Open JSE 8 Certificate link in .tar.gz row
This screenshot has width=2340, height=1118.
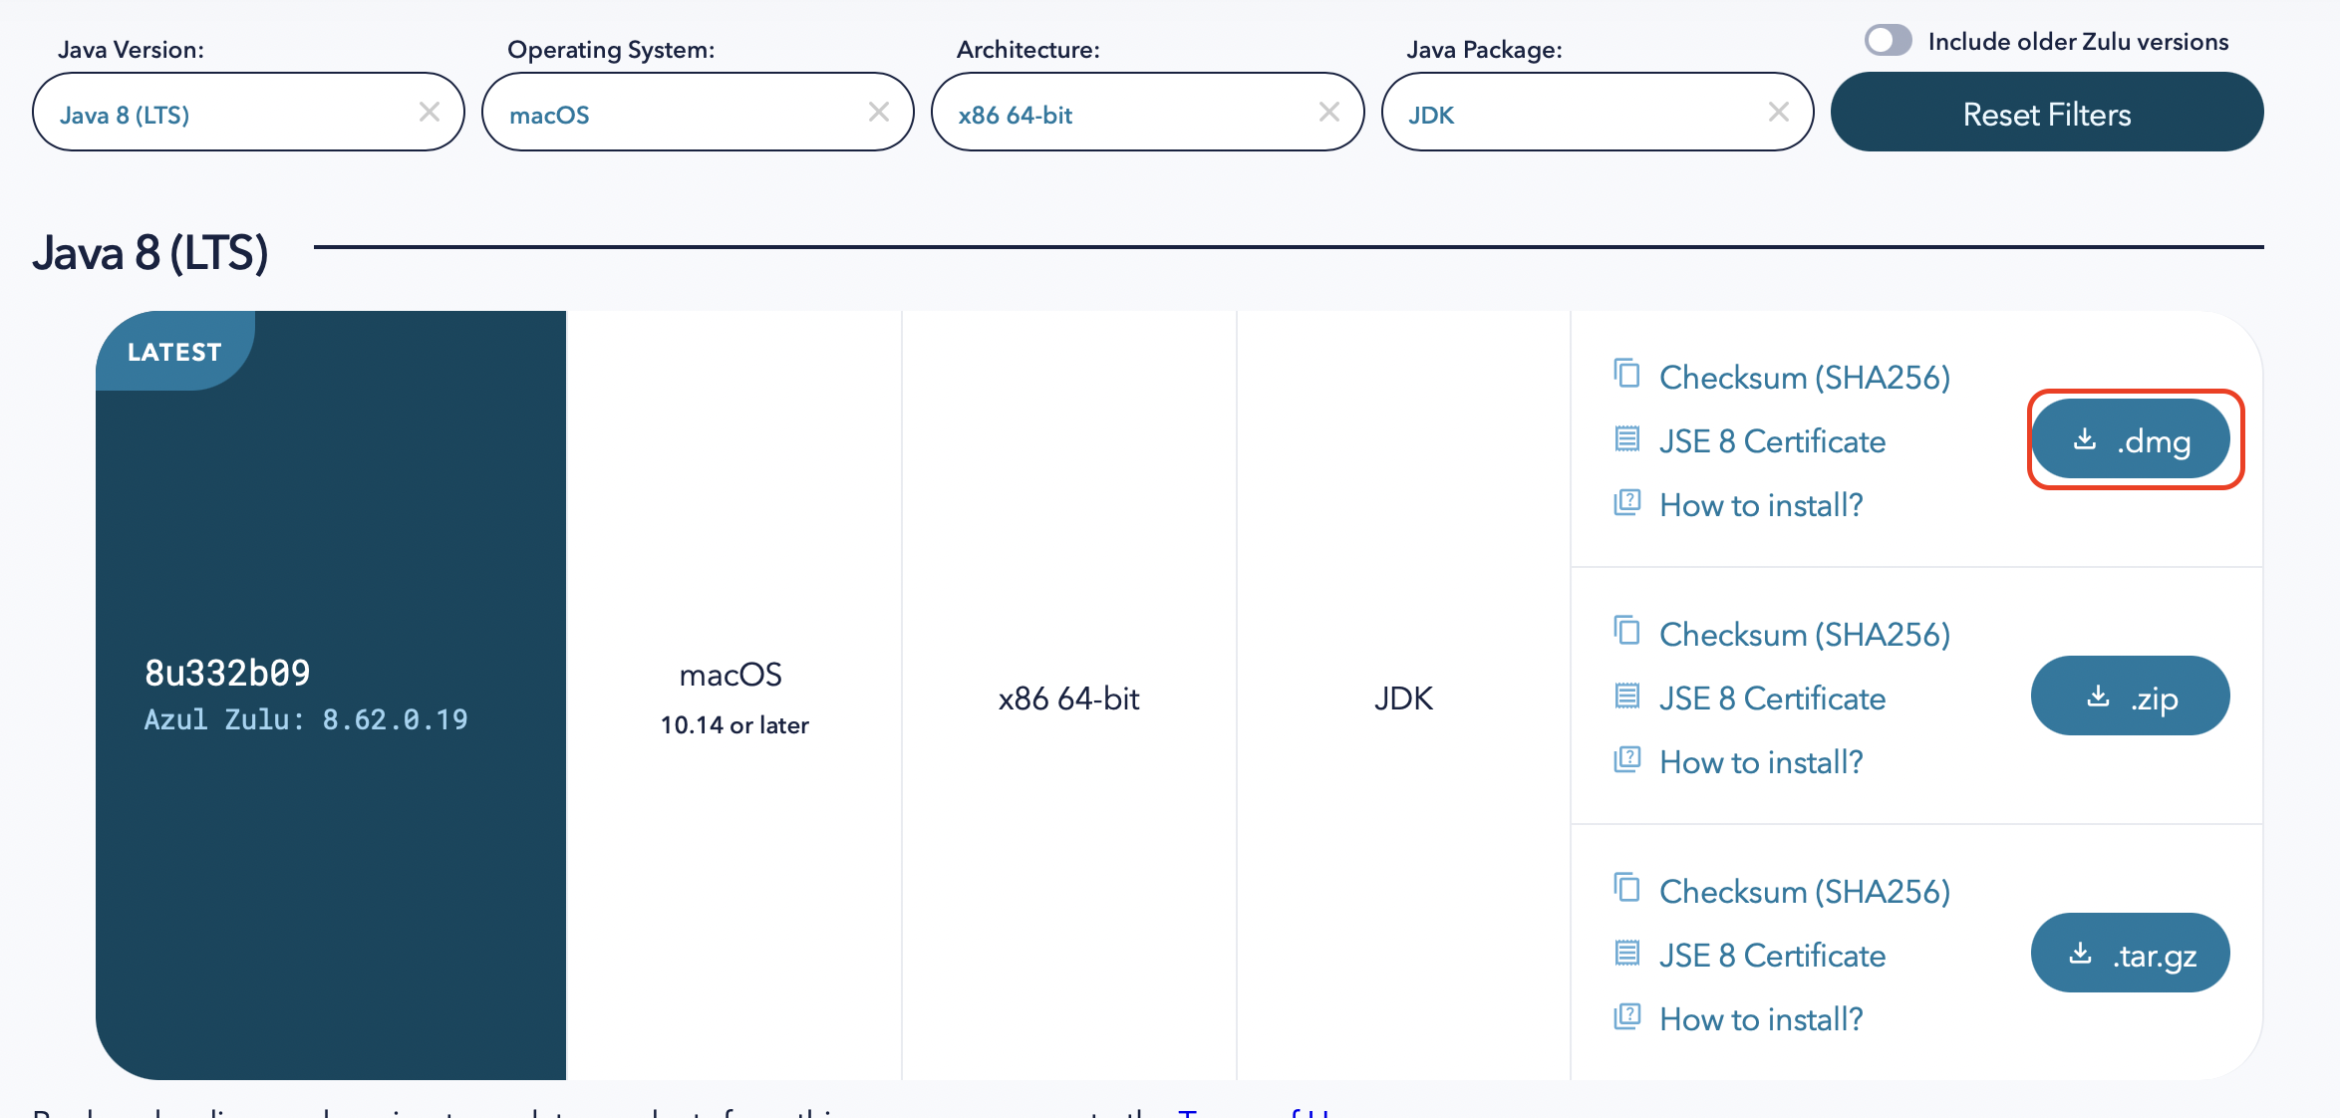pyautogui.click(x=1772, y=956)
